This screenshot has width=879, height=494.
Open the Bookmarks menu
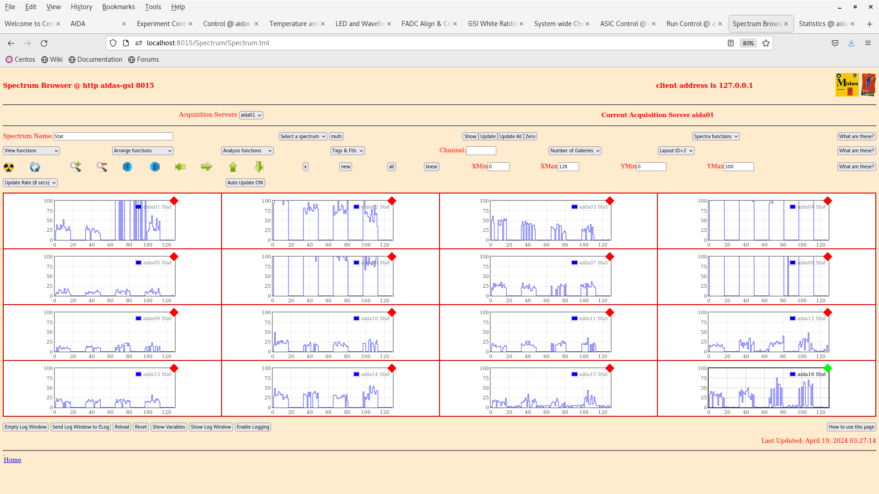119,7
